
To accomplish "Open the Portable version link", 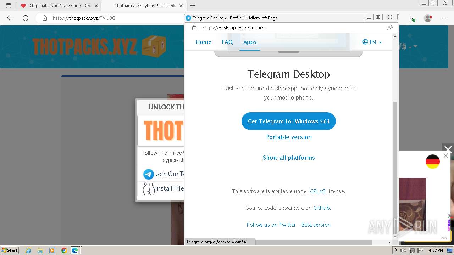I will tap(289, 137).
